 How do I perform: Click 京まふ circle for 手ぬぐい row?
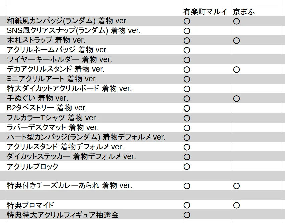(236, 99)
